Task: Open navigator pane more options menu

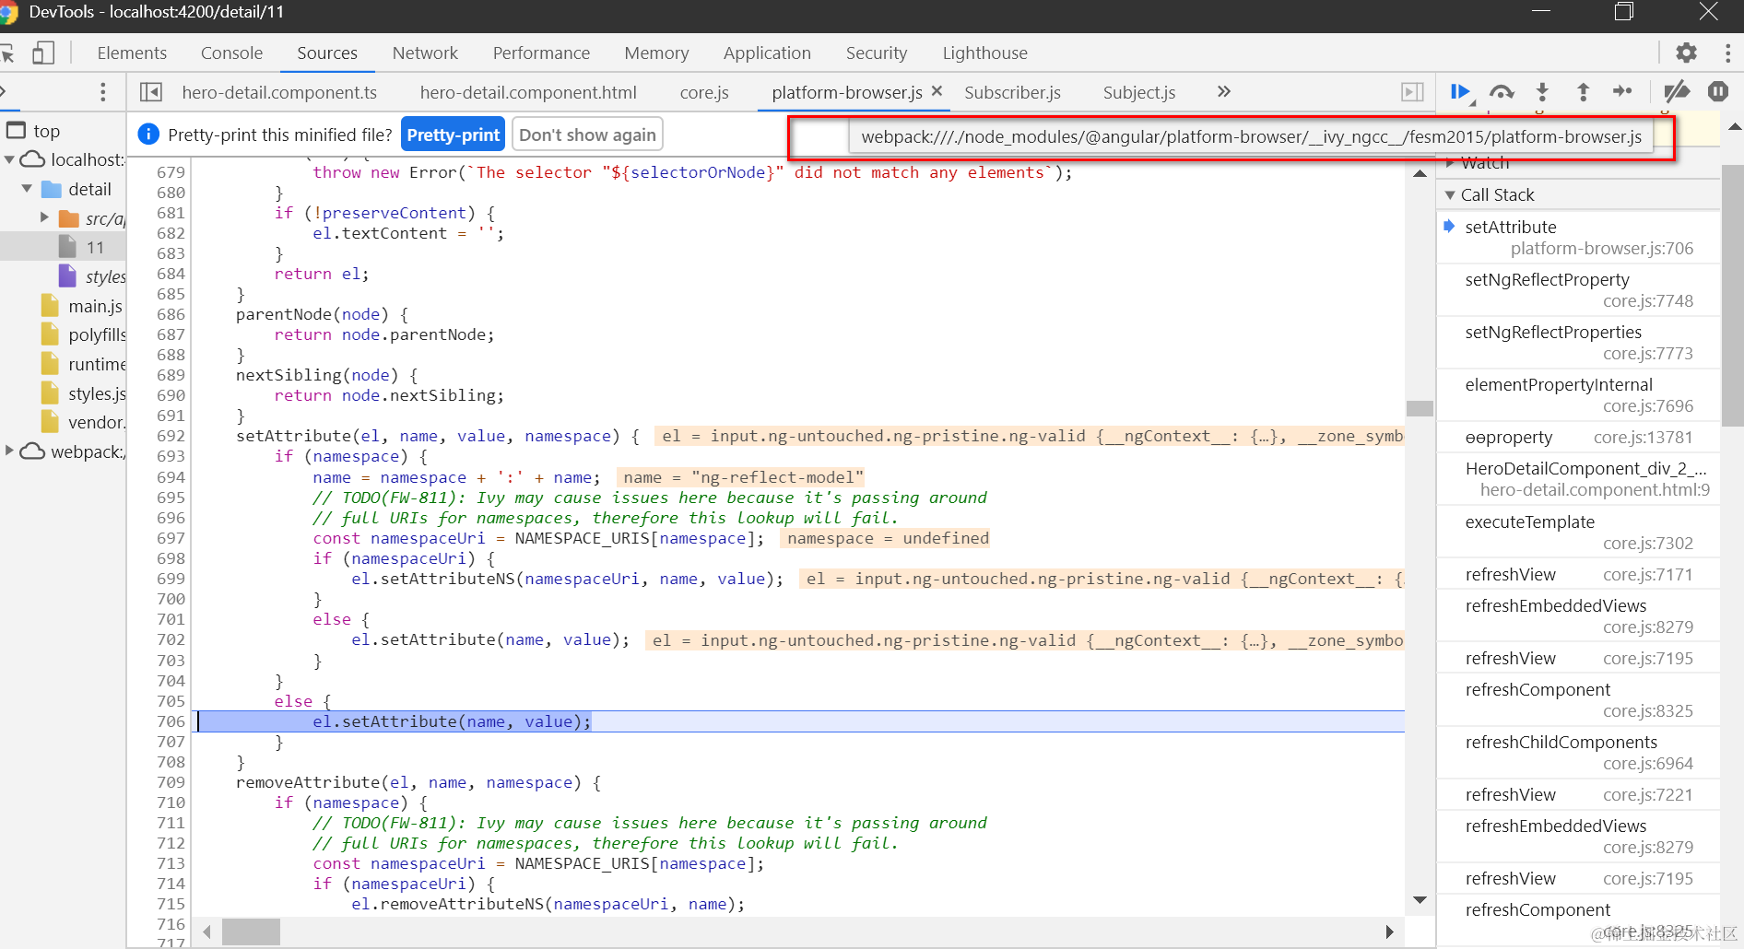Action: (x=102, y=92)
